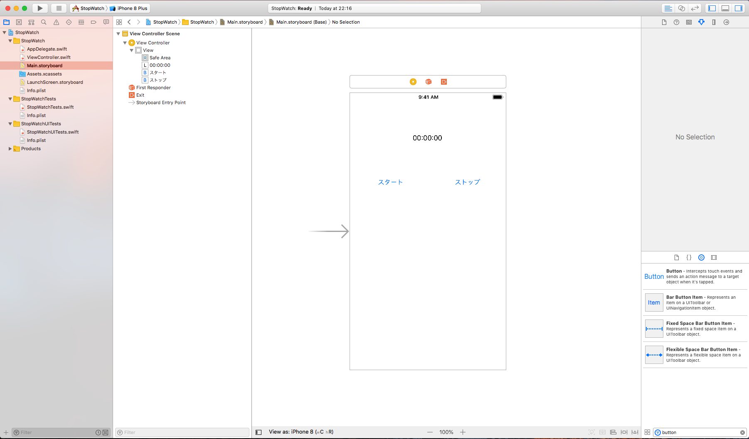749x439 pixels.
Task: Collapse the StopWatch project root
Action: 5,32
